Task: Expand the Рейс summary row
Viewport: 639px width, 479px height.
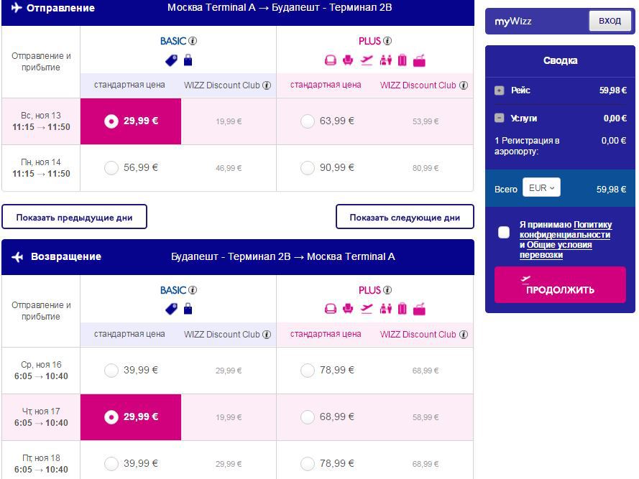Action: click(500, 90)
